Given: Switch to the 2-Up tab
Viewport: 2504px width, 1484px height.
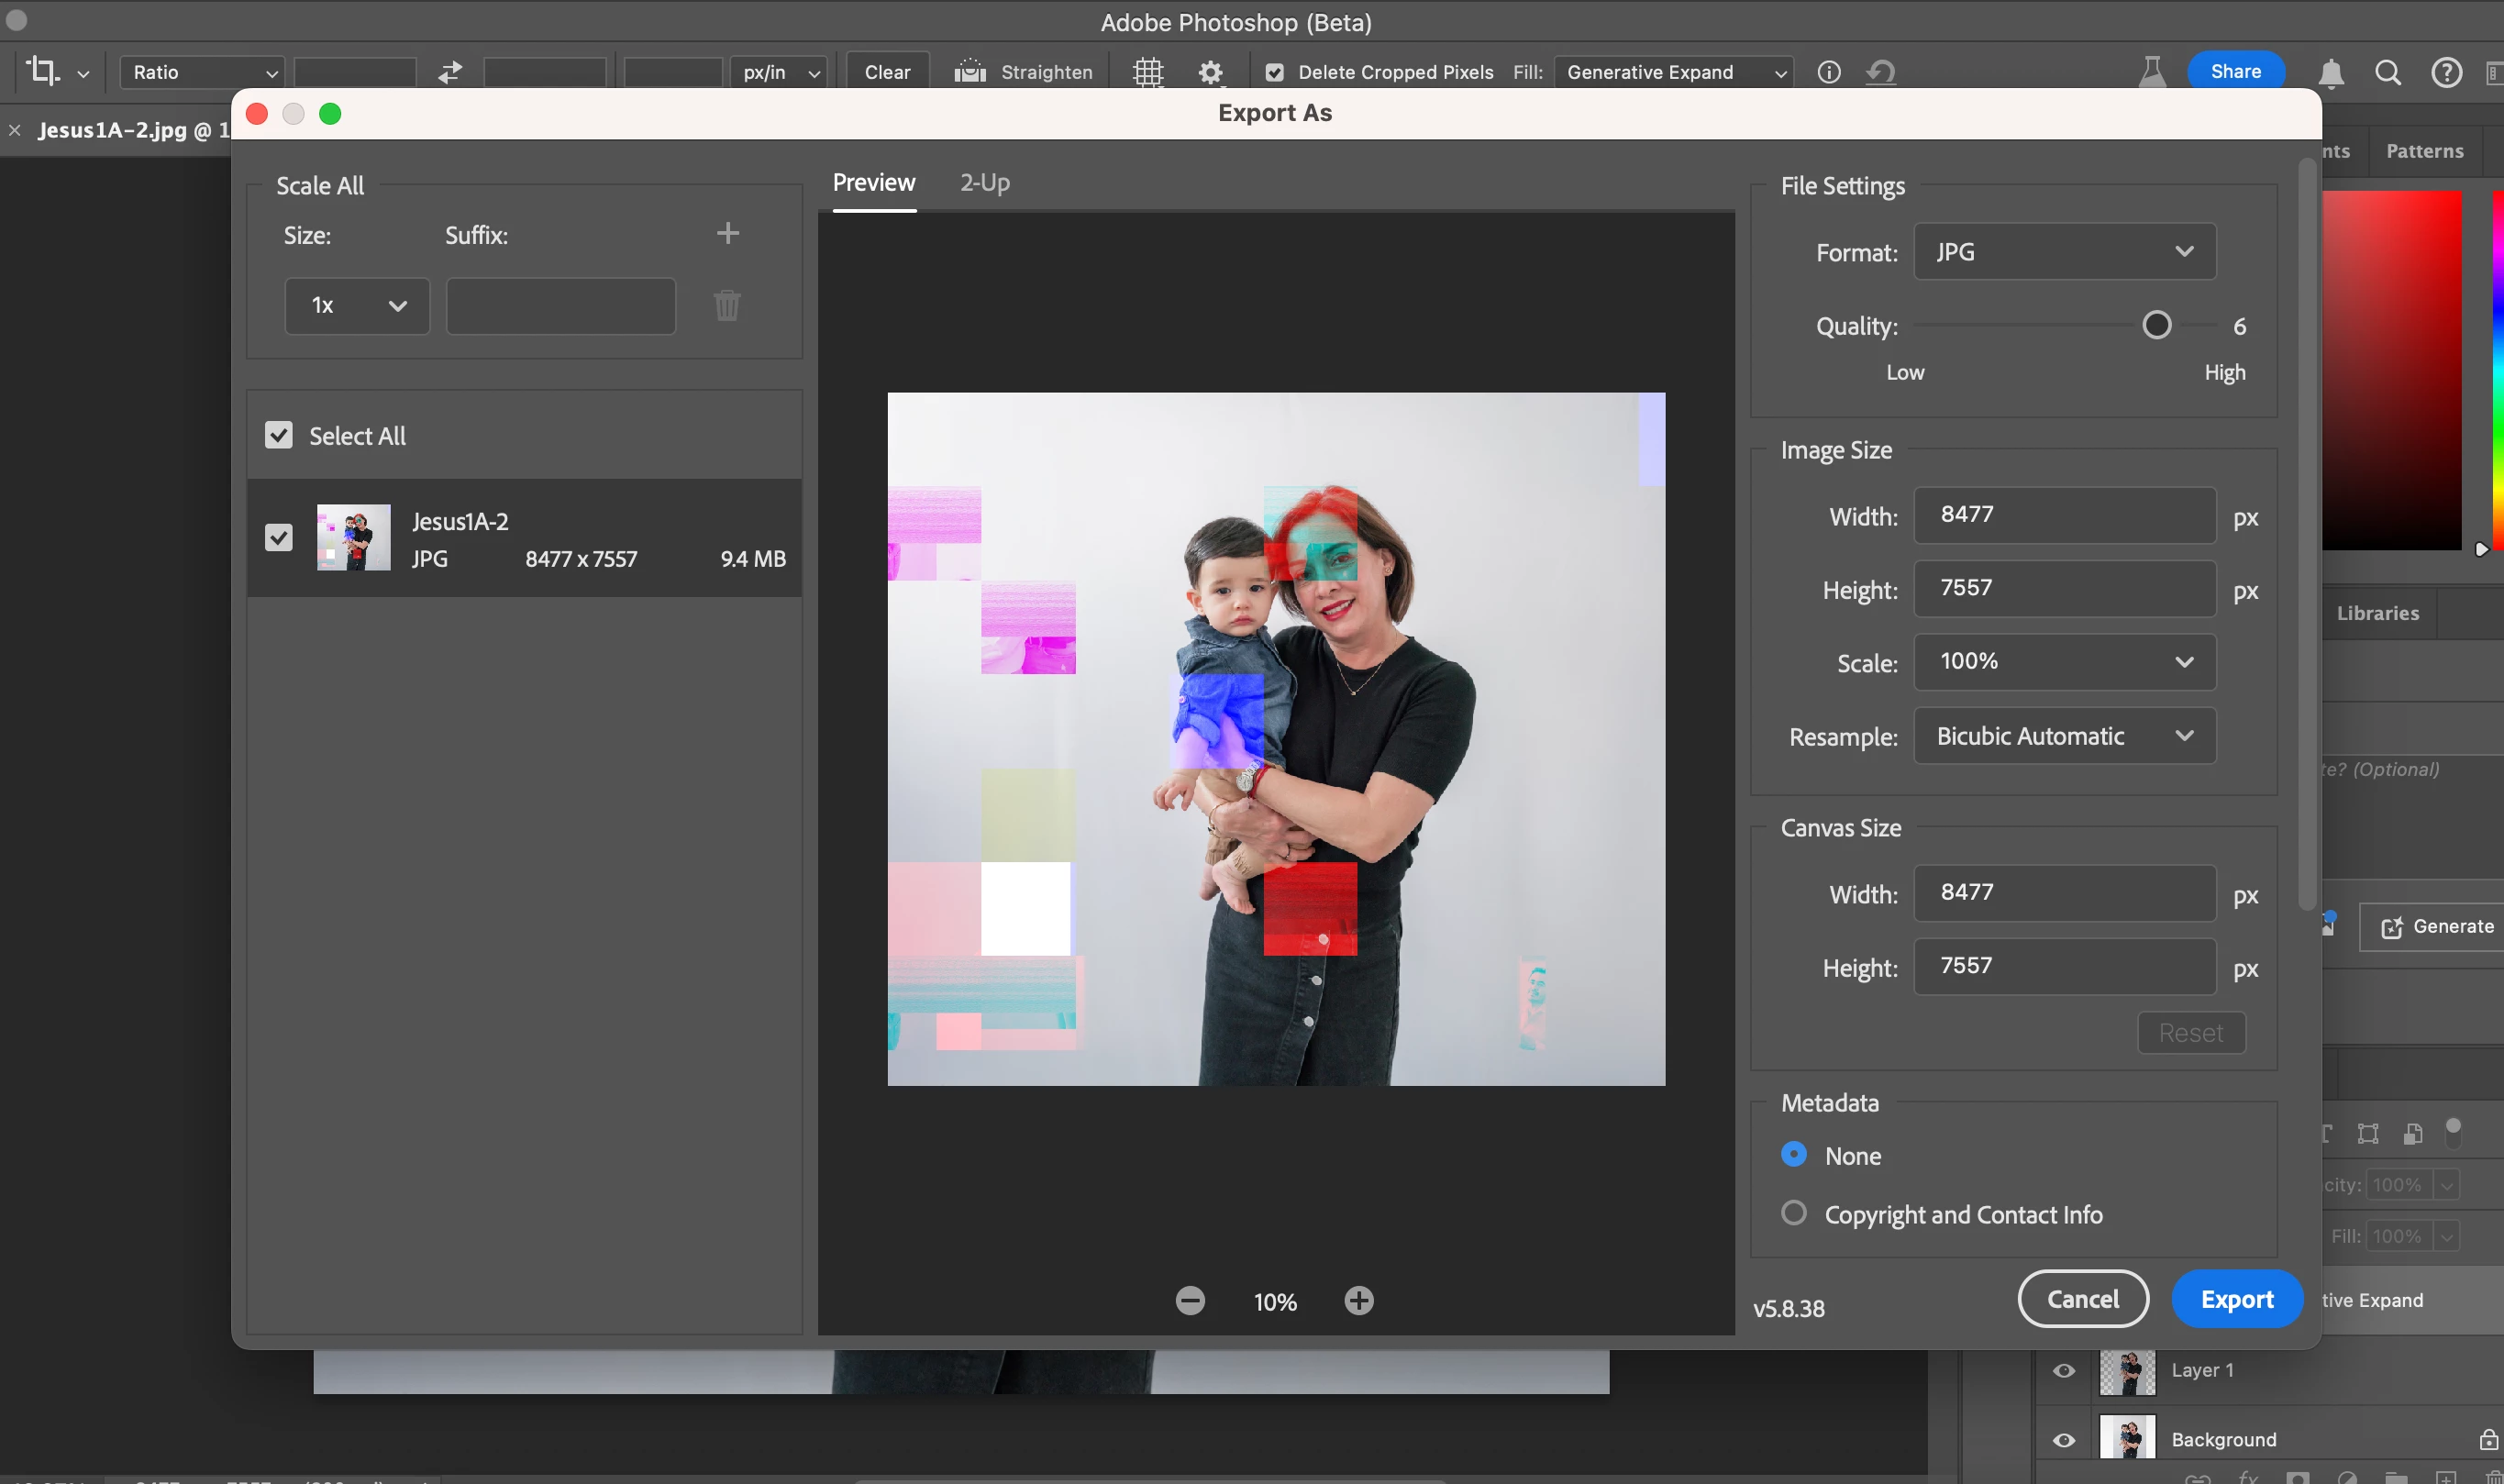Looking at the screenshot, I should 984,183.
